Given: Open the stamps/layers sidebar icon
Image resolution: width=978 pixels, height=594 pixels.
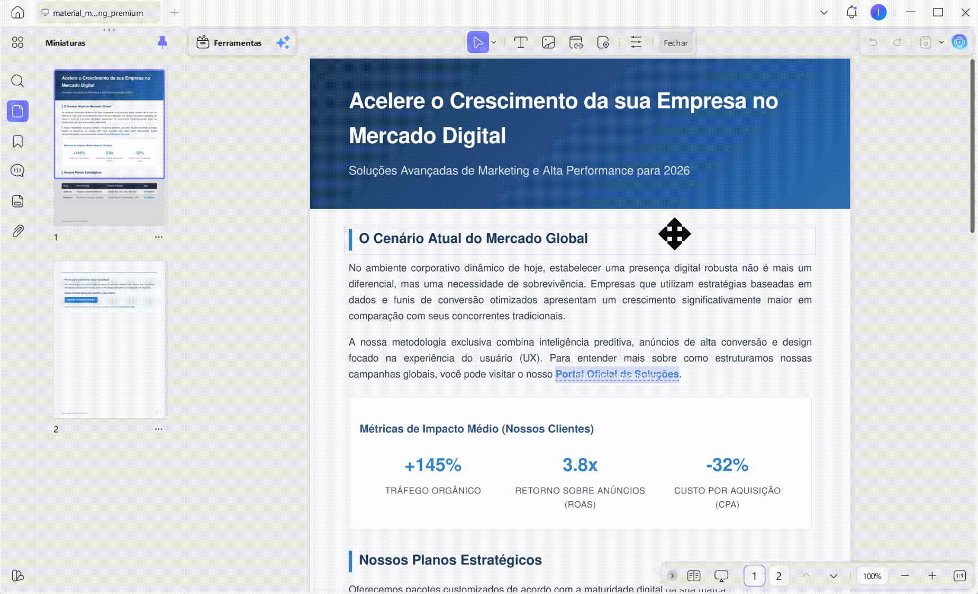Looking at the screenshot, I should click(17, 201).
